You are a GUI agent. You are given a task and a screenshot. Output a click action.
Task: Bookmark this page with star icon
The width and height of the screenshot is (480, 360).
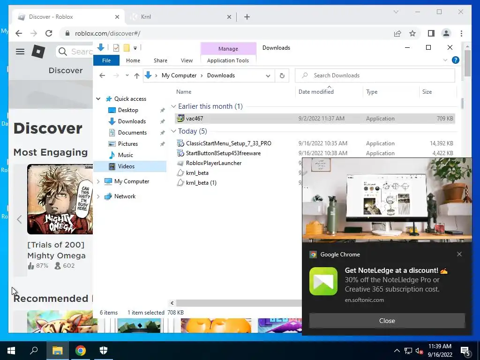coord(412,33)
